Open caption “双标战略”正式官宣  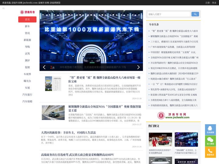[x=186, y=152]
